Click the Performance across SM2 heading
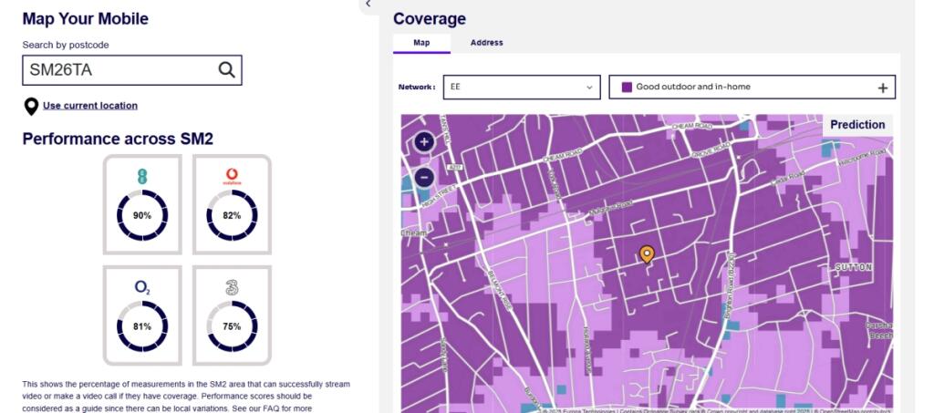Screen dimensions: 934x413 pos(118,139)
